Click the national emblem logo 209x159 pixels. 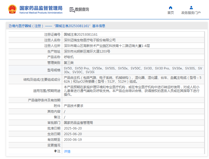click(12, 9)
